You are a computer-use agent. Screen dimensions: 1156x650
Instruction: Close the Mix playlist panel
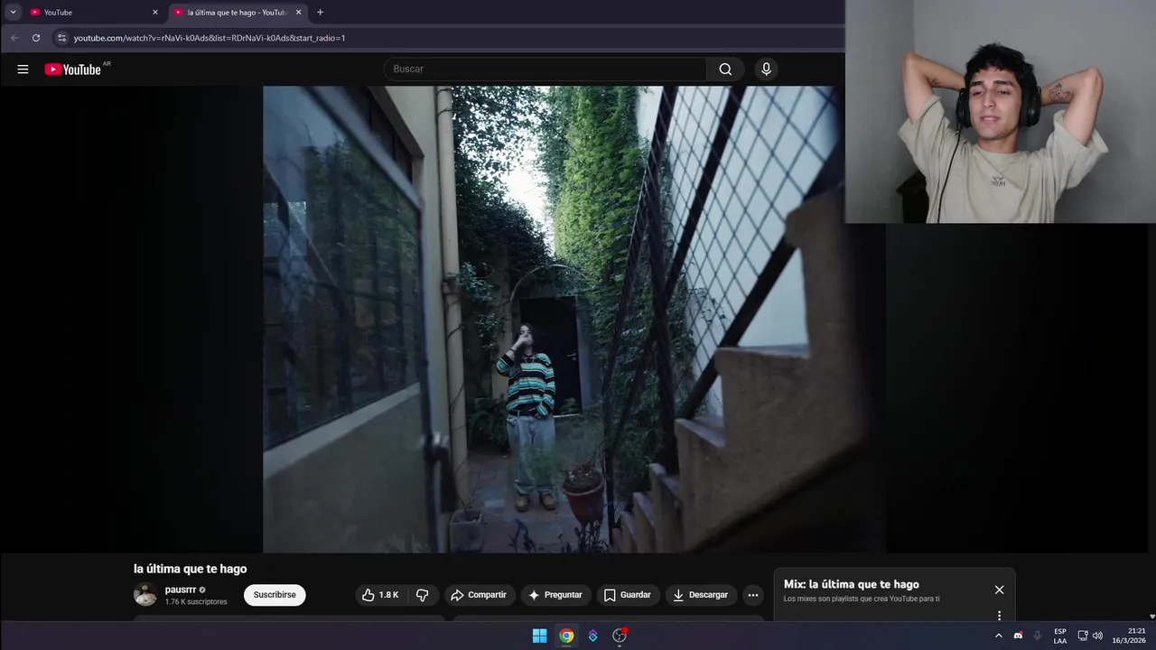tap(999, 590)
